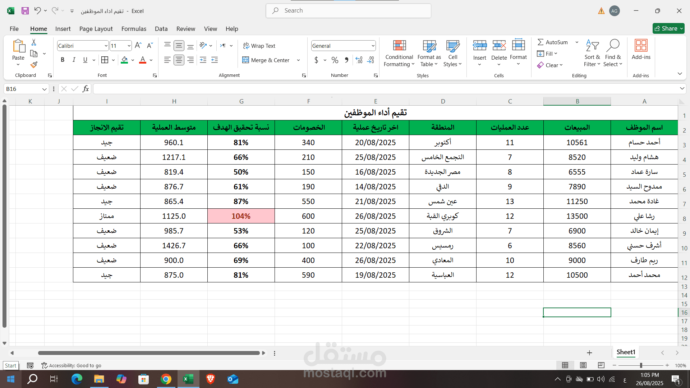Click the Insert Function fx icon

click(x=86, y=89)
